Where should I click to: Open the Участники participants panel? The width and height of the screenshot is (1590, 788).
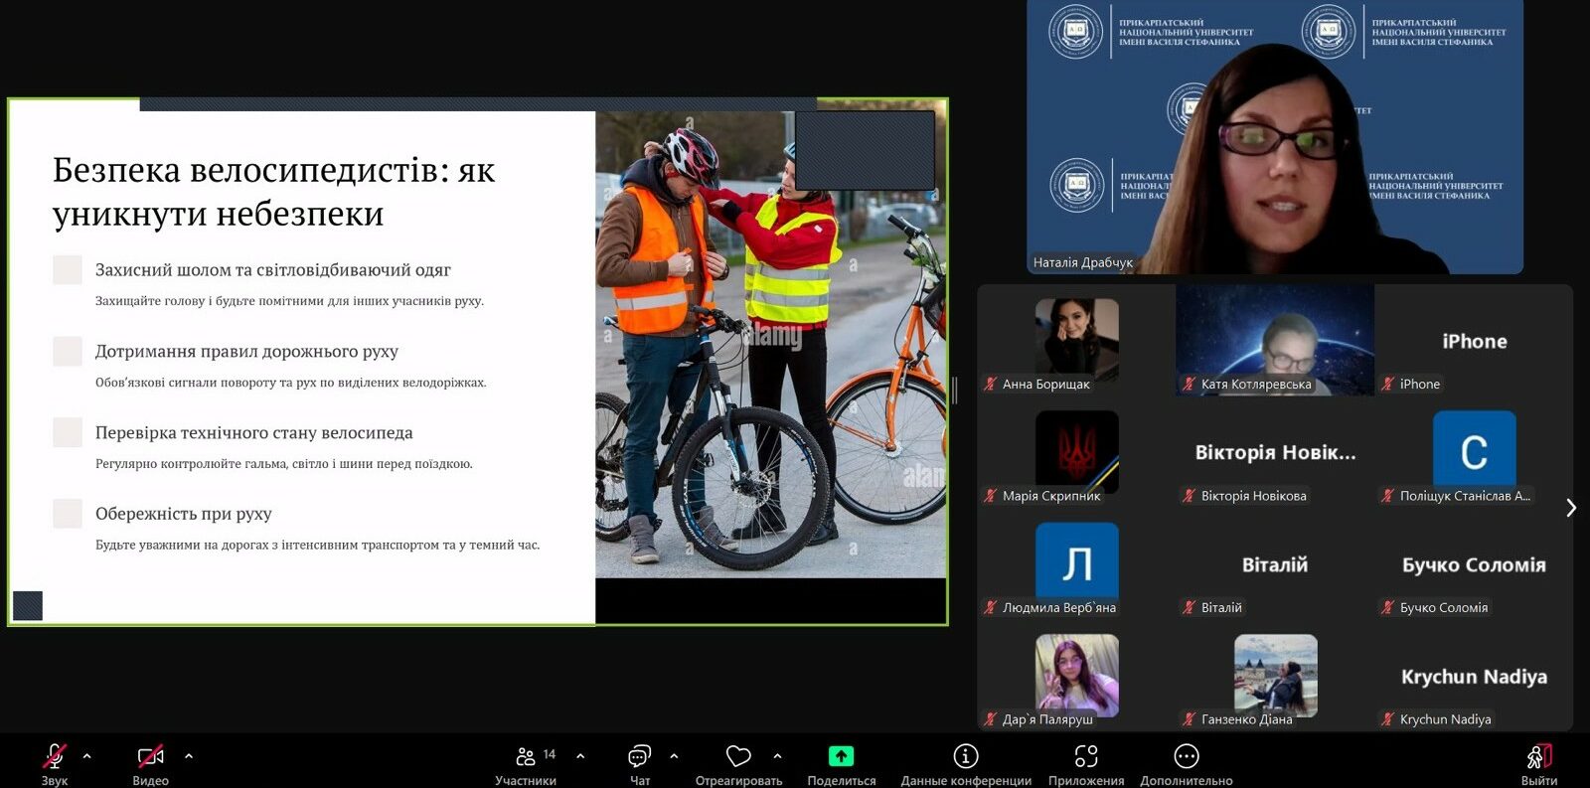[x=527, y=758]
